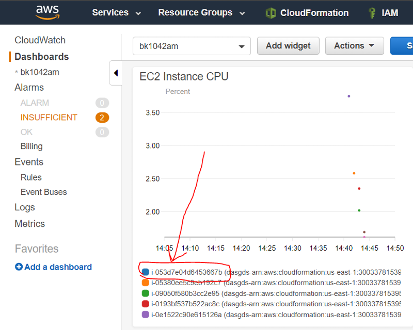Image resolution: width=413 pixels, height=330 pixels.
Task: Open CloudWatch overview in the sidebar
Action: [40, 40]
